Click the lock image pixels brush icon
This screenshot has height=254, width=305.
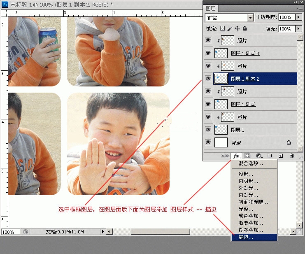(230, 28)
